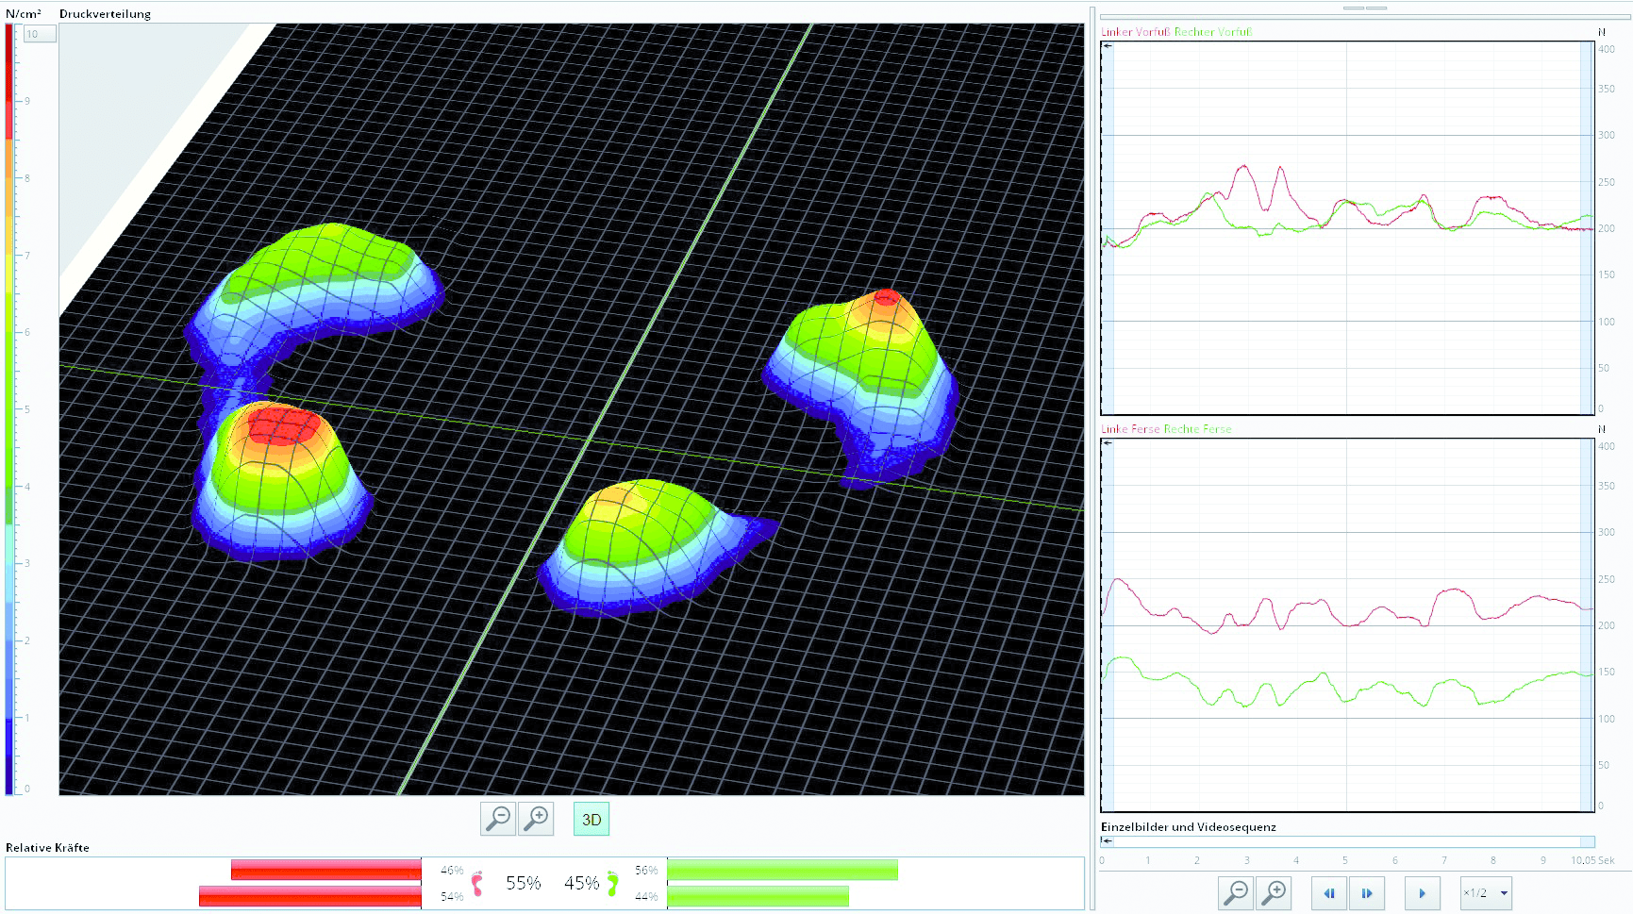Click the start marker arrow in the Ferse graph

click(x=1108, y=443)
